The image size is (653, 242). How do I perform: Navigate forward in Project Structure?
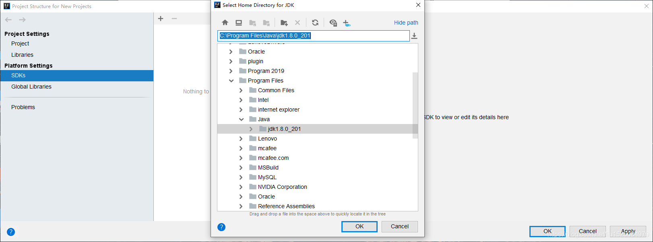pos(22,20)
